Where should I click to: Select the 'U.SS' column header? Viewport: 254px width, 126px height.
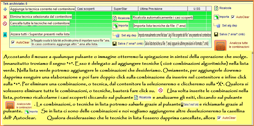197,9
